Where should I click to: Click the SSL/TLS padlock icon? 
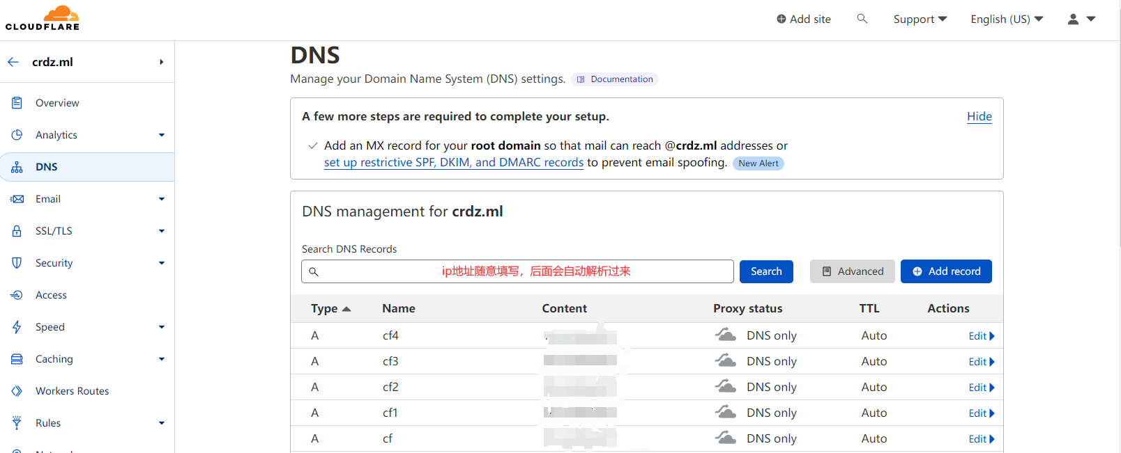(17, 231)
